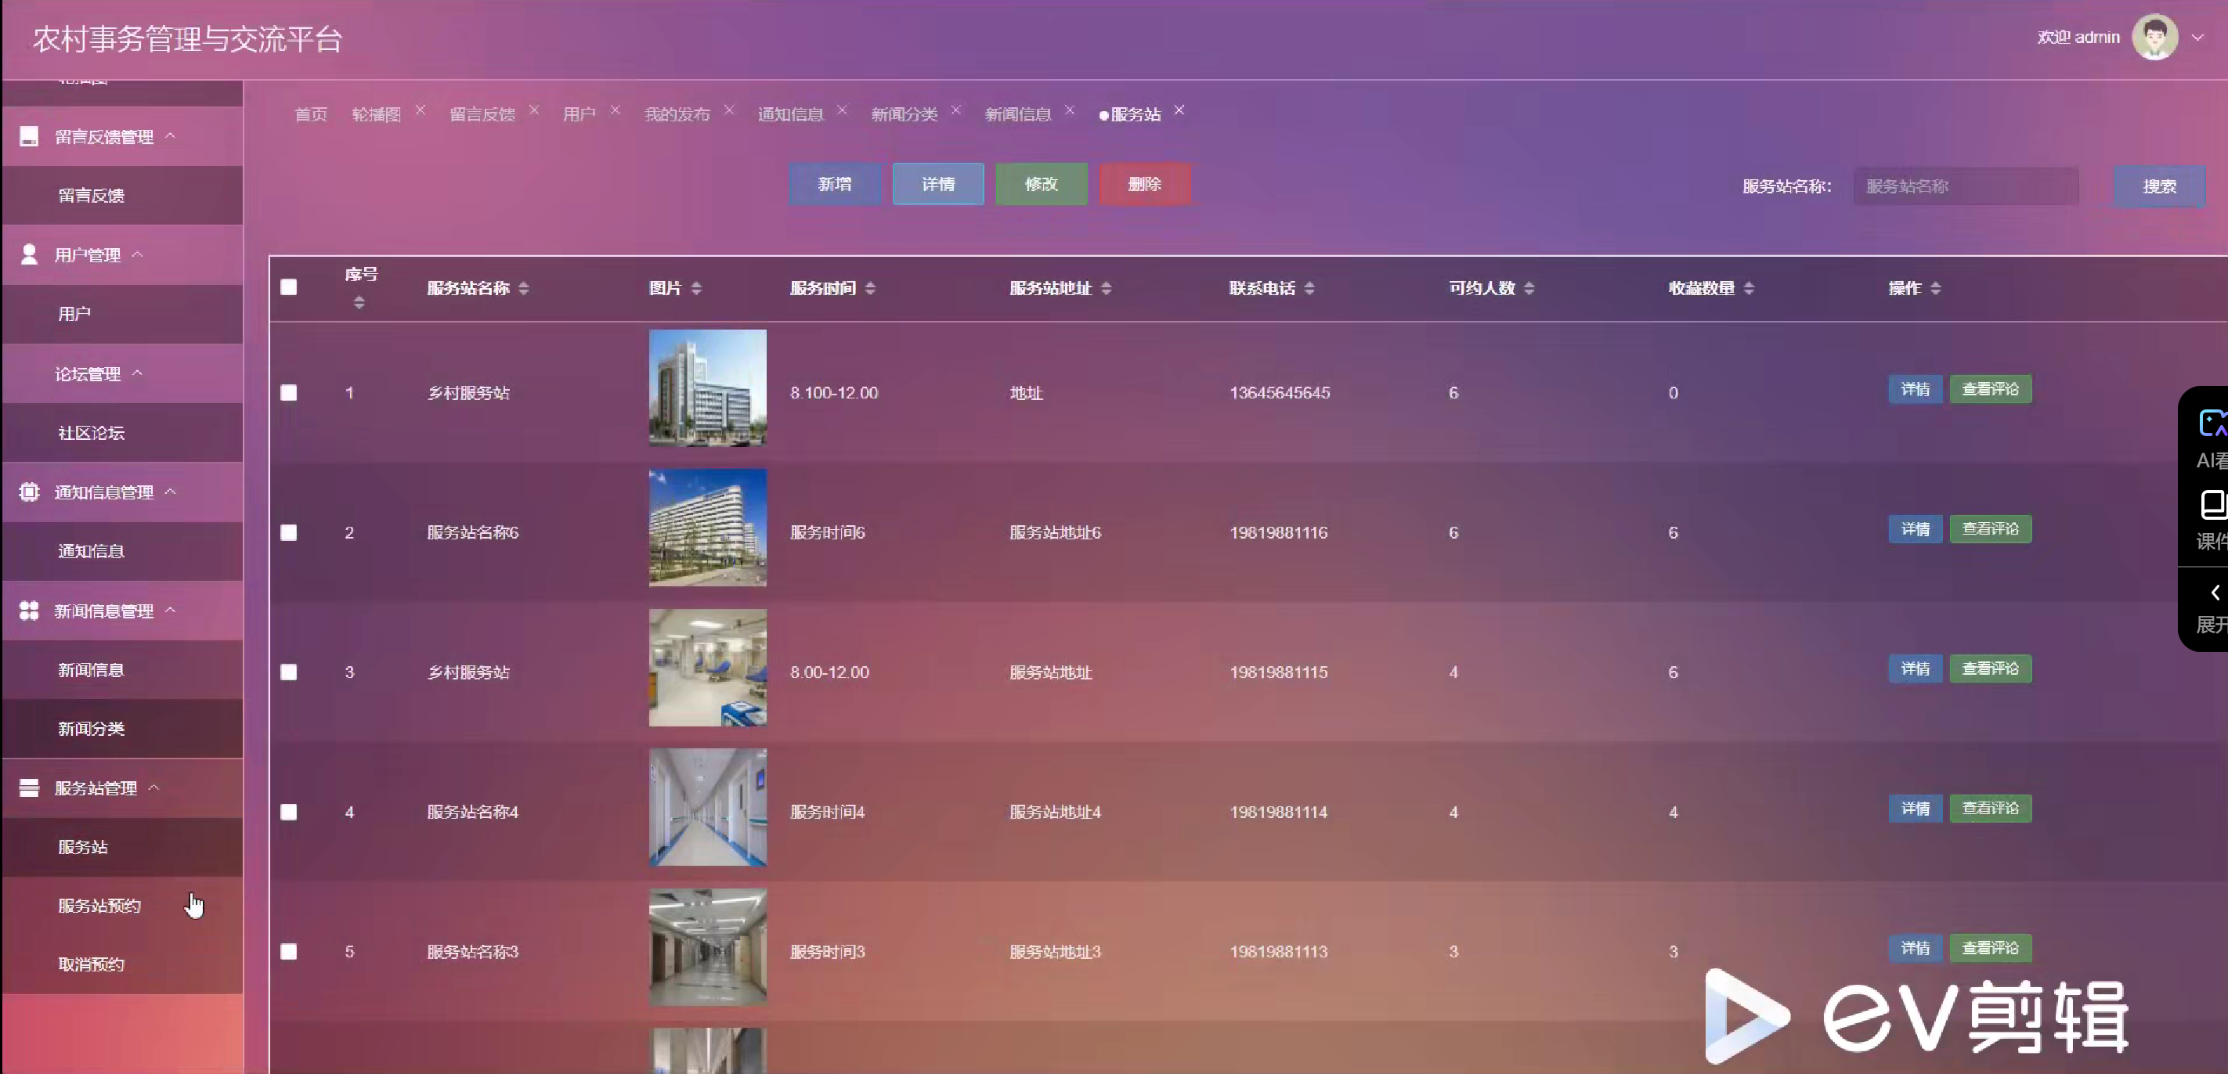Sort by 收藏数量 column arrows

click(x=1749, y=288)
